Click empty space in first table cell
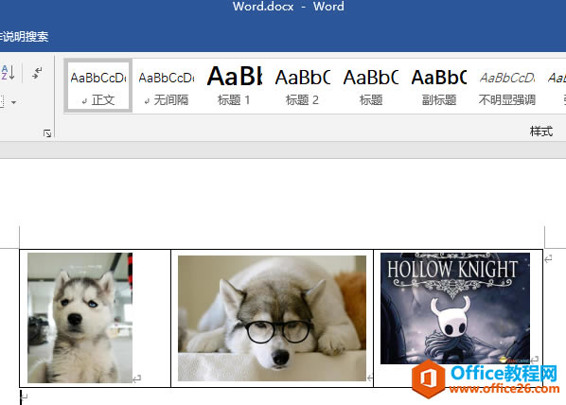The height and width of the screenshot is (405, 566). 151,318
